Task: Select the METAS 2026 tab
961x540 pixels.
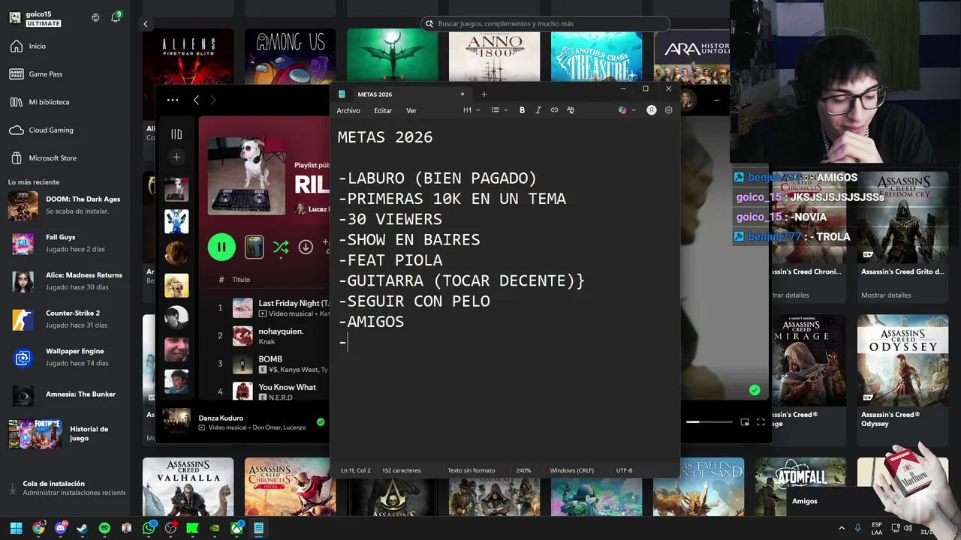Action: point(402,94)
